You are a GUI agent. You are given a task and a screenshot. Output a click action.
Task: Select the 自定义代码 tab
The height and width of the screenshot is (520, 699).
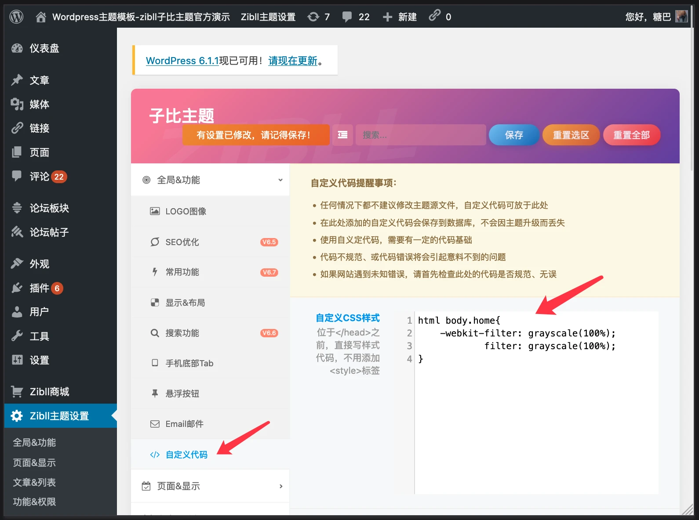tap(210, 455)
